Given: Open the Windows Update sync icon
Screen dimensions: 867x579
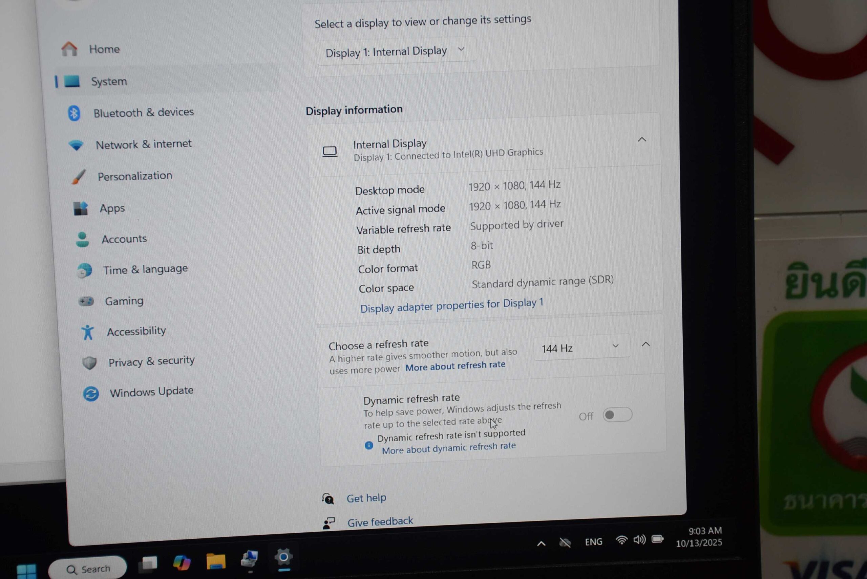Looking at the screenshot, I should [90, 394].
